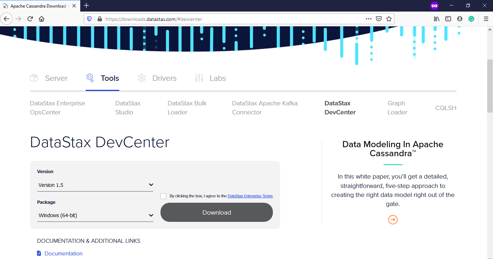The height and width of the screenshot is (259, 493).
Task: Open the Drivers tab
Action: tap(157, 78)
